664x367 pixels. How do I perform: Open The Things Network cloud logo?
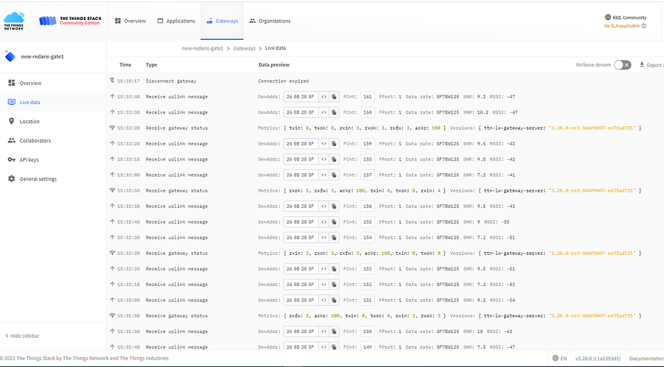coord(14,21)
